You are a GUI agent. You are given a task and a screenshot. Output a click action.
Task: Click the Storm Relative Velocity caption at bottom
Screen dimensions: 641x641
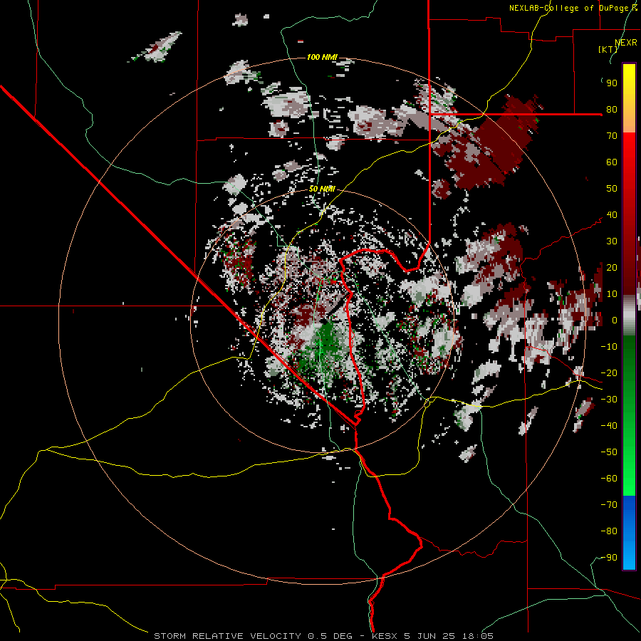[323, 636]
